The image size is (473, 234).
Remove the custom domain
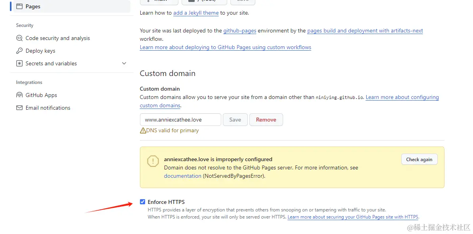click(x=266, y=120)
